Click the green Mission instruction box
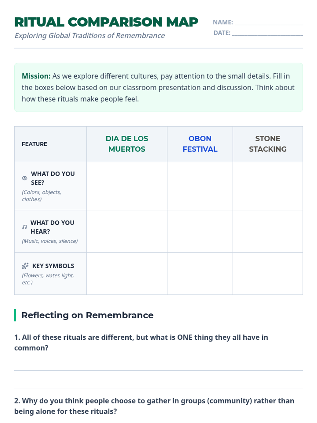 pyautogui.click(x=158, y=87)
